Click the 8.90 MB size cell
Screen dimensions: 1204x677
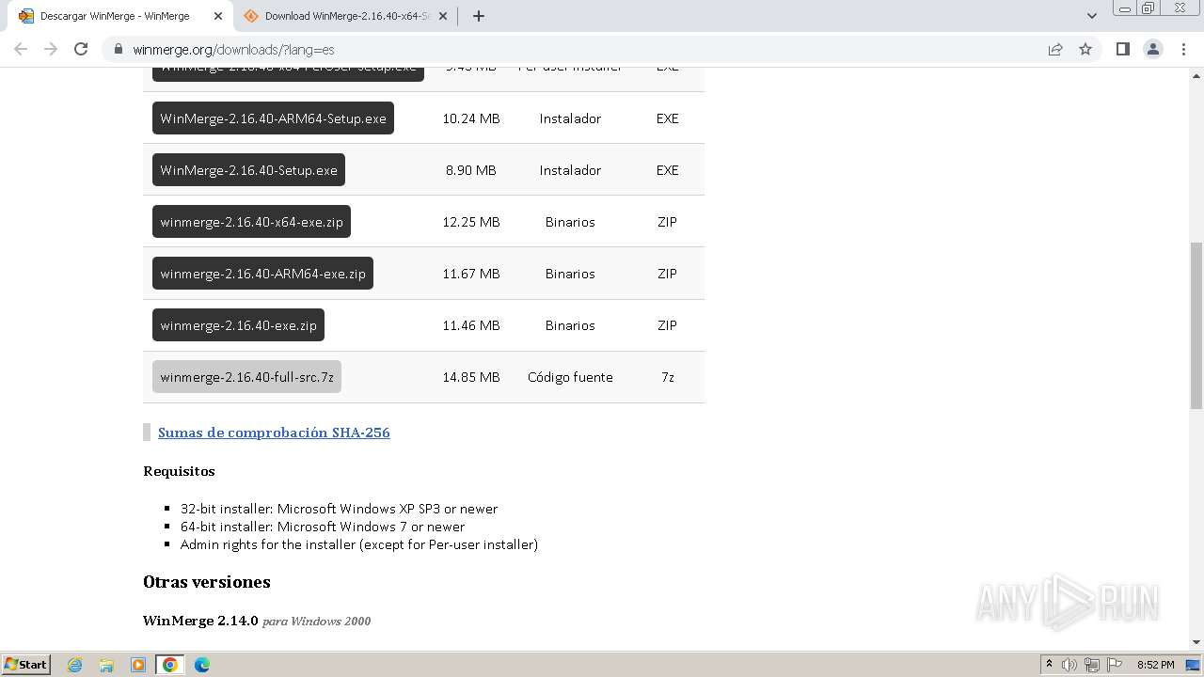(x=471, y=170)
